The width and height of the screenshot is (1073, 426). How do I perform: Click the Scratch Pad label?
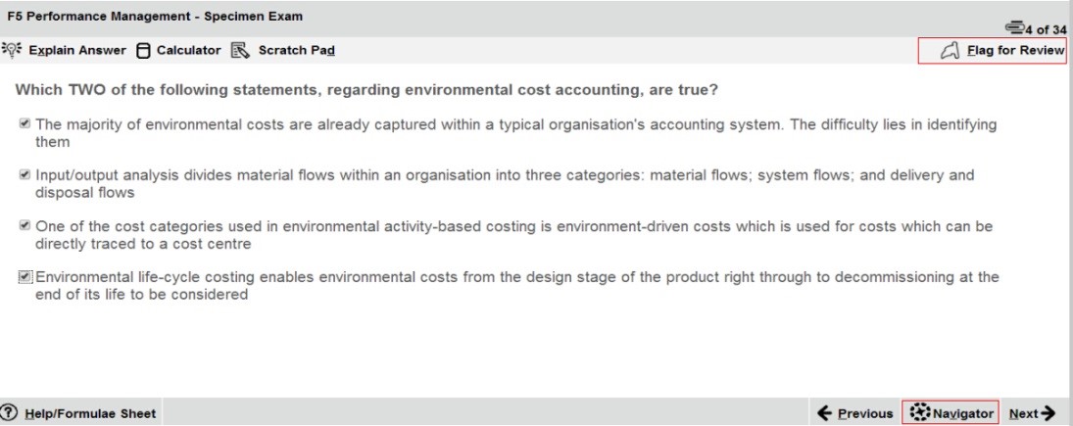click(296, 51)
